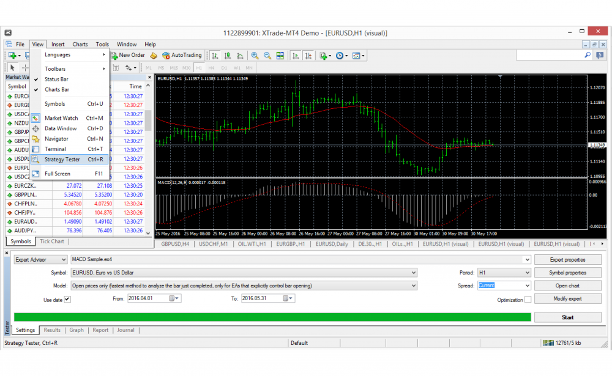Switch to the Journal tab

pyautogui.click(x=125, y=330)
